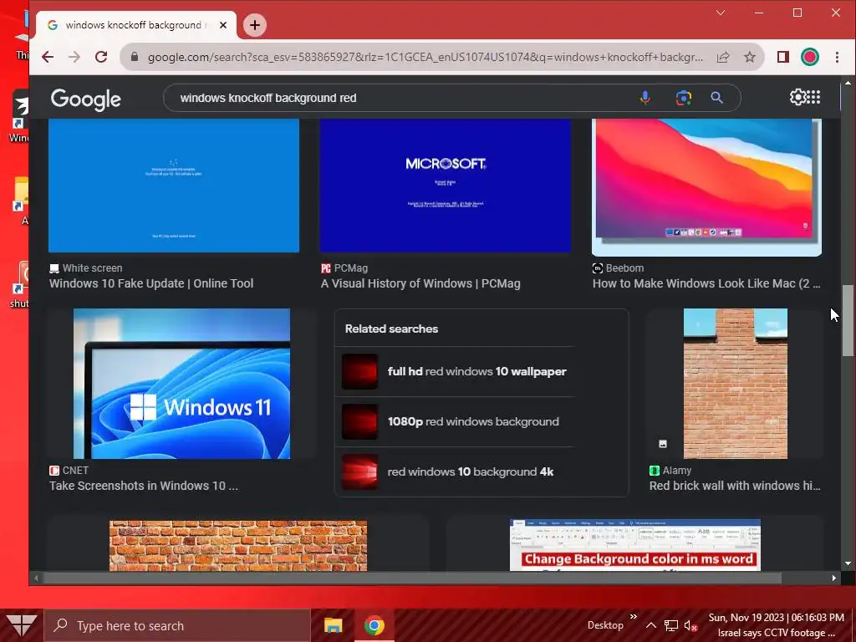Search by image with Google Lens

tap(684, 98)
